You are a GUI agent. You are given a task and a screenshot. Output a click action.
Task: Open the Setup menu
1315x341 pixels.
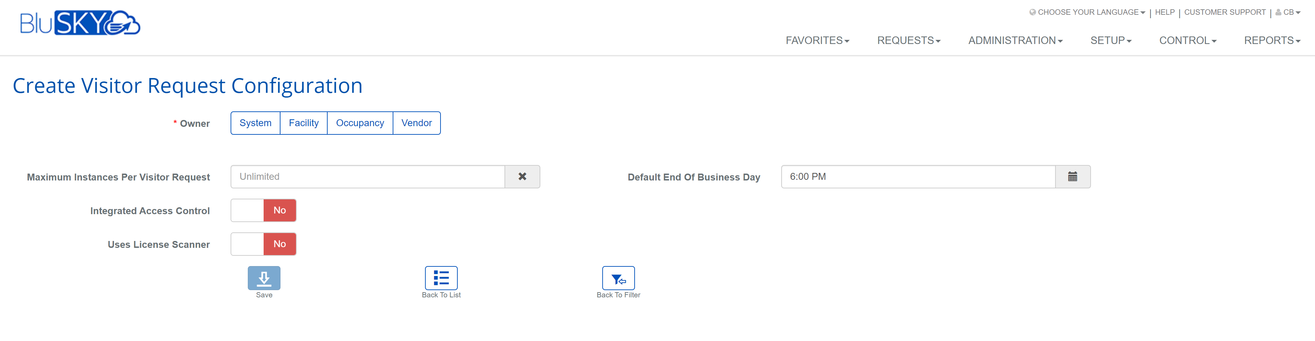point(1111,41)
